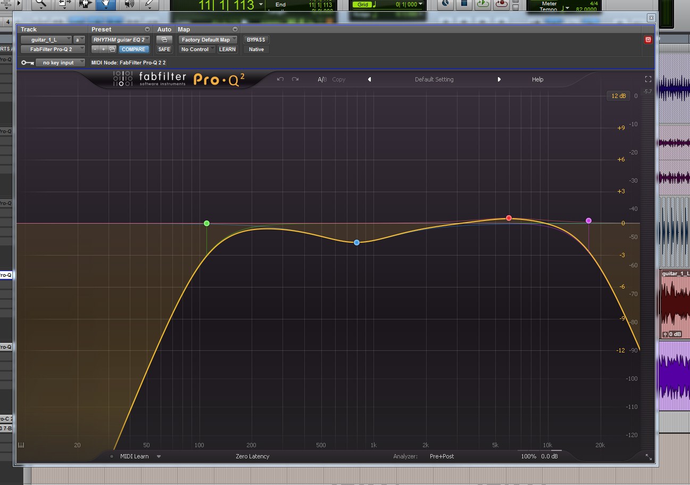Open the 12 dB display range selector
690x485 pixels.
click(x=619, y=96)
